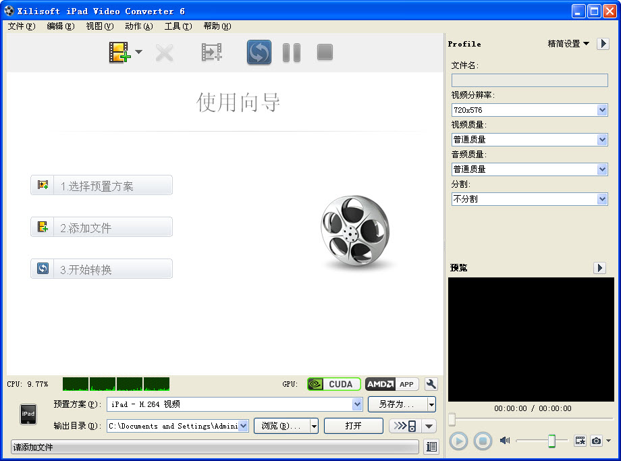Click the wrench settings icon beside GPU
The height and width of the screenshot is (461, 621).
coord(431,384)
